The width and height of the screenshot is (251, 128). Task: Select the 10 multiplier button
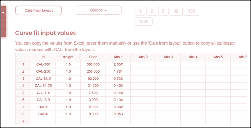tap(176, 11)
